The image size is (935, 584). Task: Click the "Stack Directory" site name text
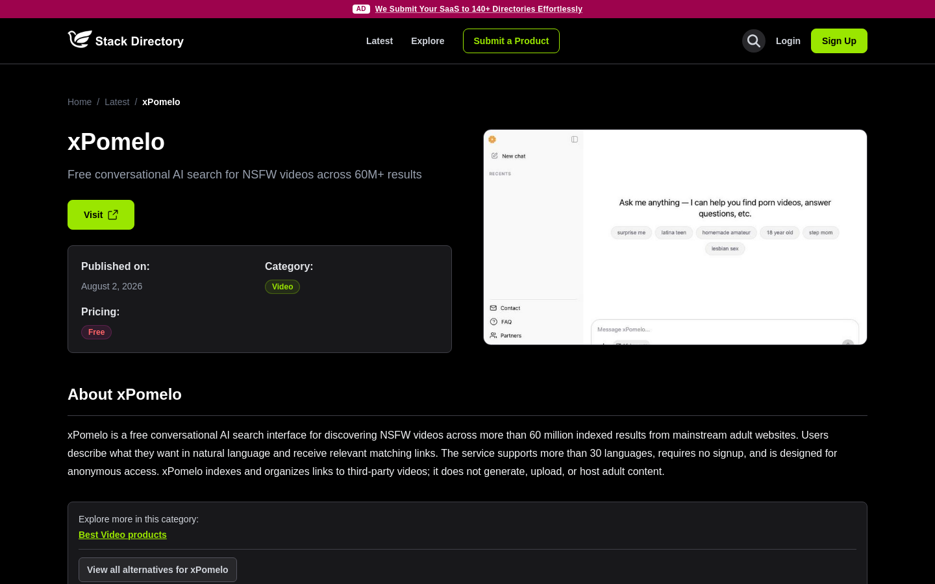tap(140, 42)
